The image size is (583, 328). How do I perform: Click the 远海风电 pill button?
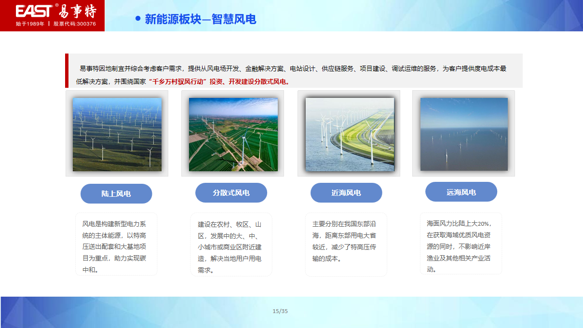(x=461, y=192)
